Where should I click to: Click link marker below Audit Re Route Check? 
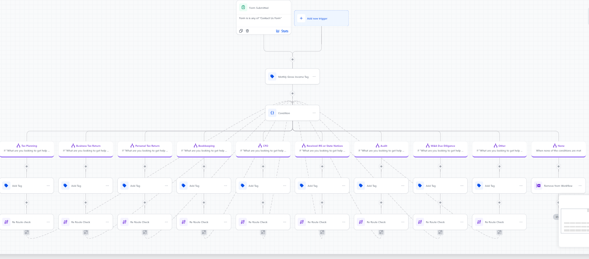click(x=381, y=232)
